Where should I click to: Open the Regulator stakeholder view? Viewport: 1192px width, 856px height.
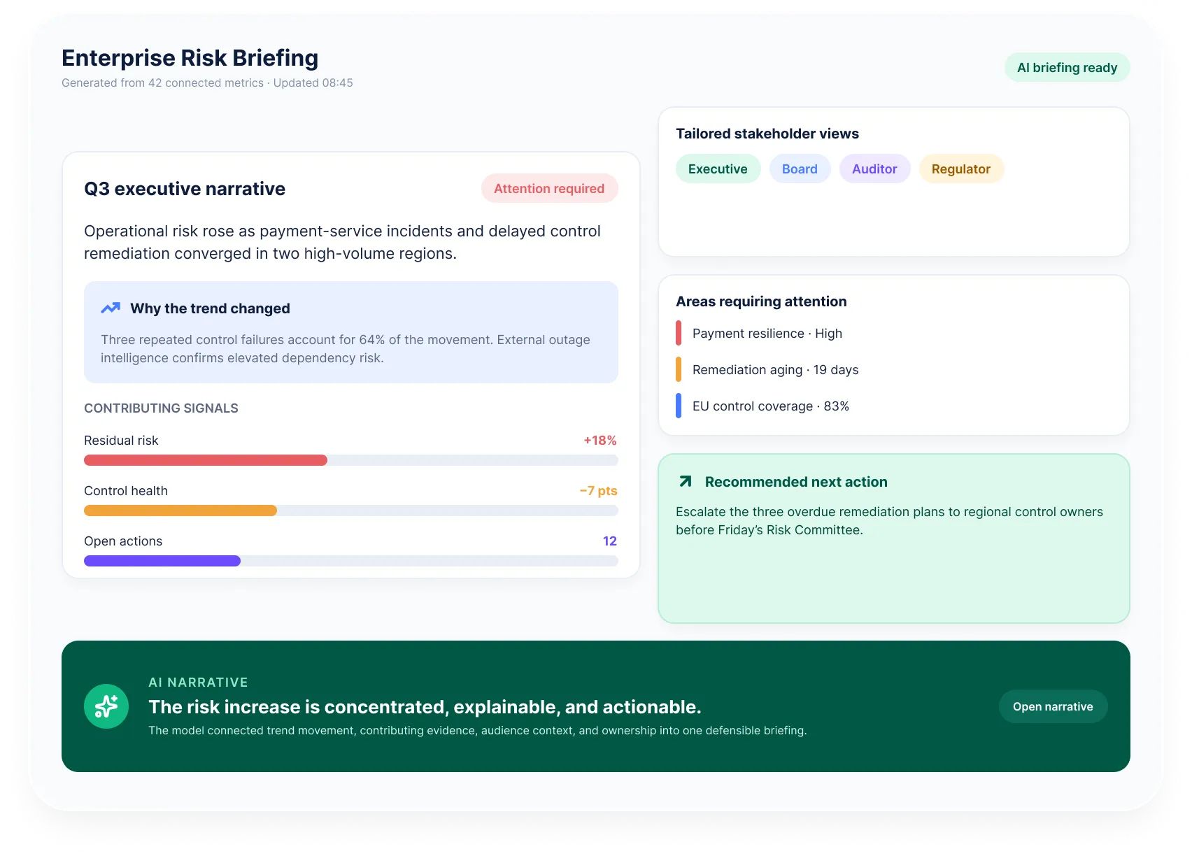tap(961, 169)
